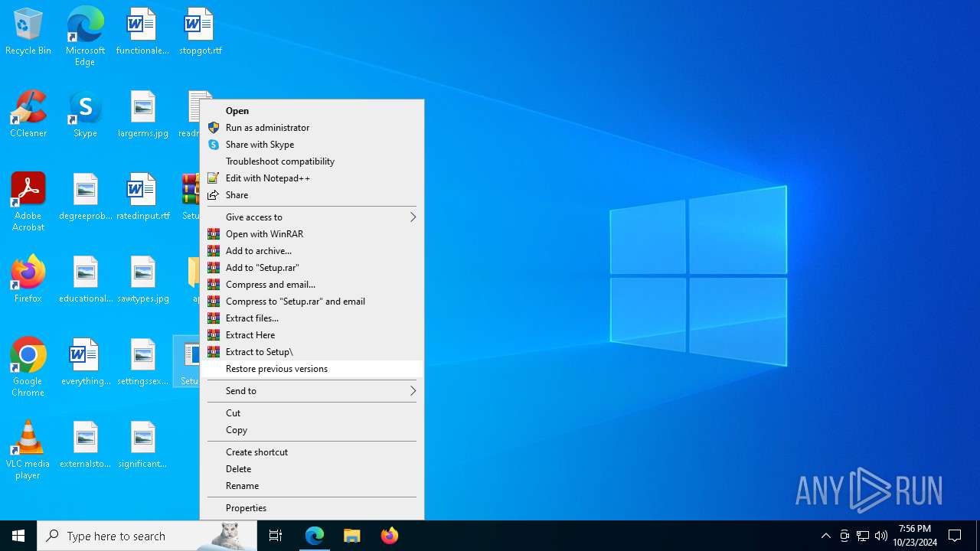The height and width of the screenshot is (551, 980).
Task: Choose Cut in the context menu
Action: (312, 413)
